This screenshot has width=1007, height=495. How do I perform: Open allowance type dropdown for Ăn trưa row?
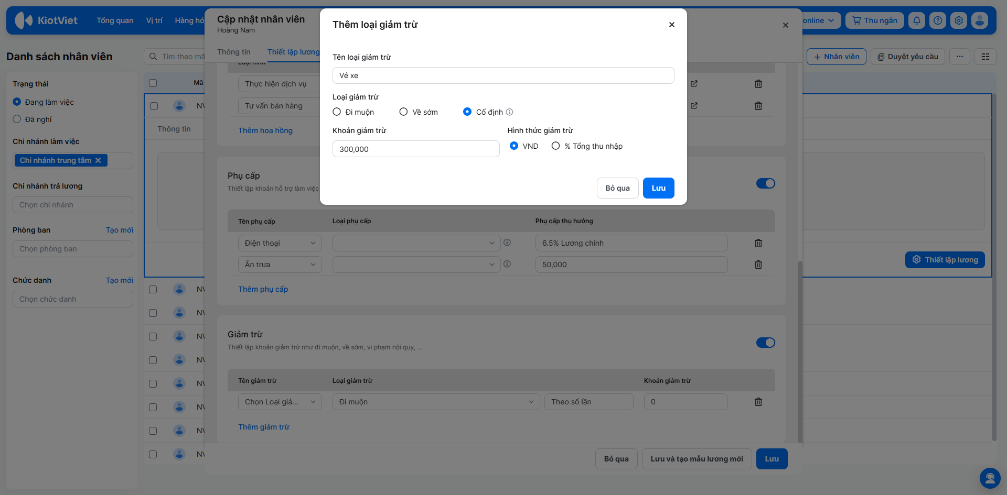[x=416, y=265]
